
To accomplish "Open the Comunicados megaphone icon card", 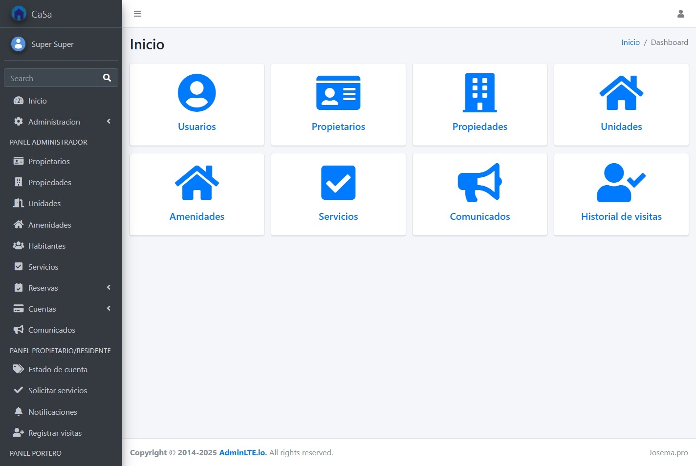I will (x=479, y=194).
